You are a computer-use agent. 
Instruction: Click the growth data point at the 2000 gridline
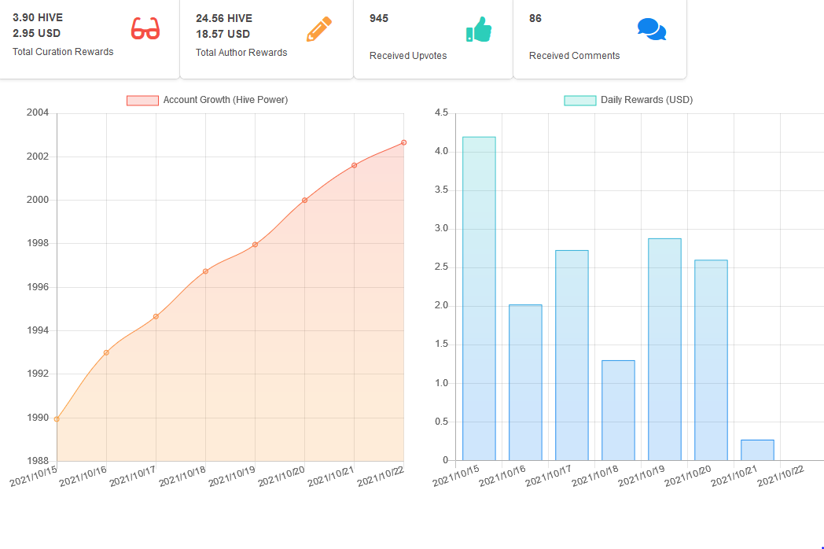(305, 201)
